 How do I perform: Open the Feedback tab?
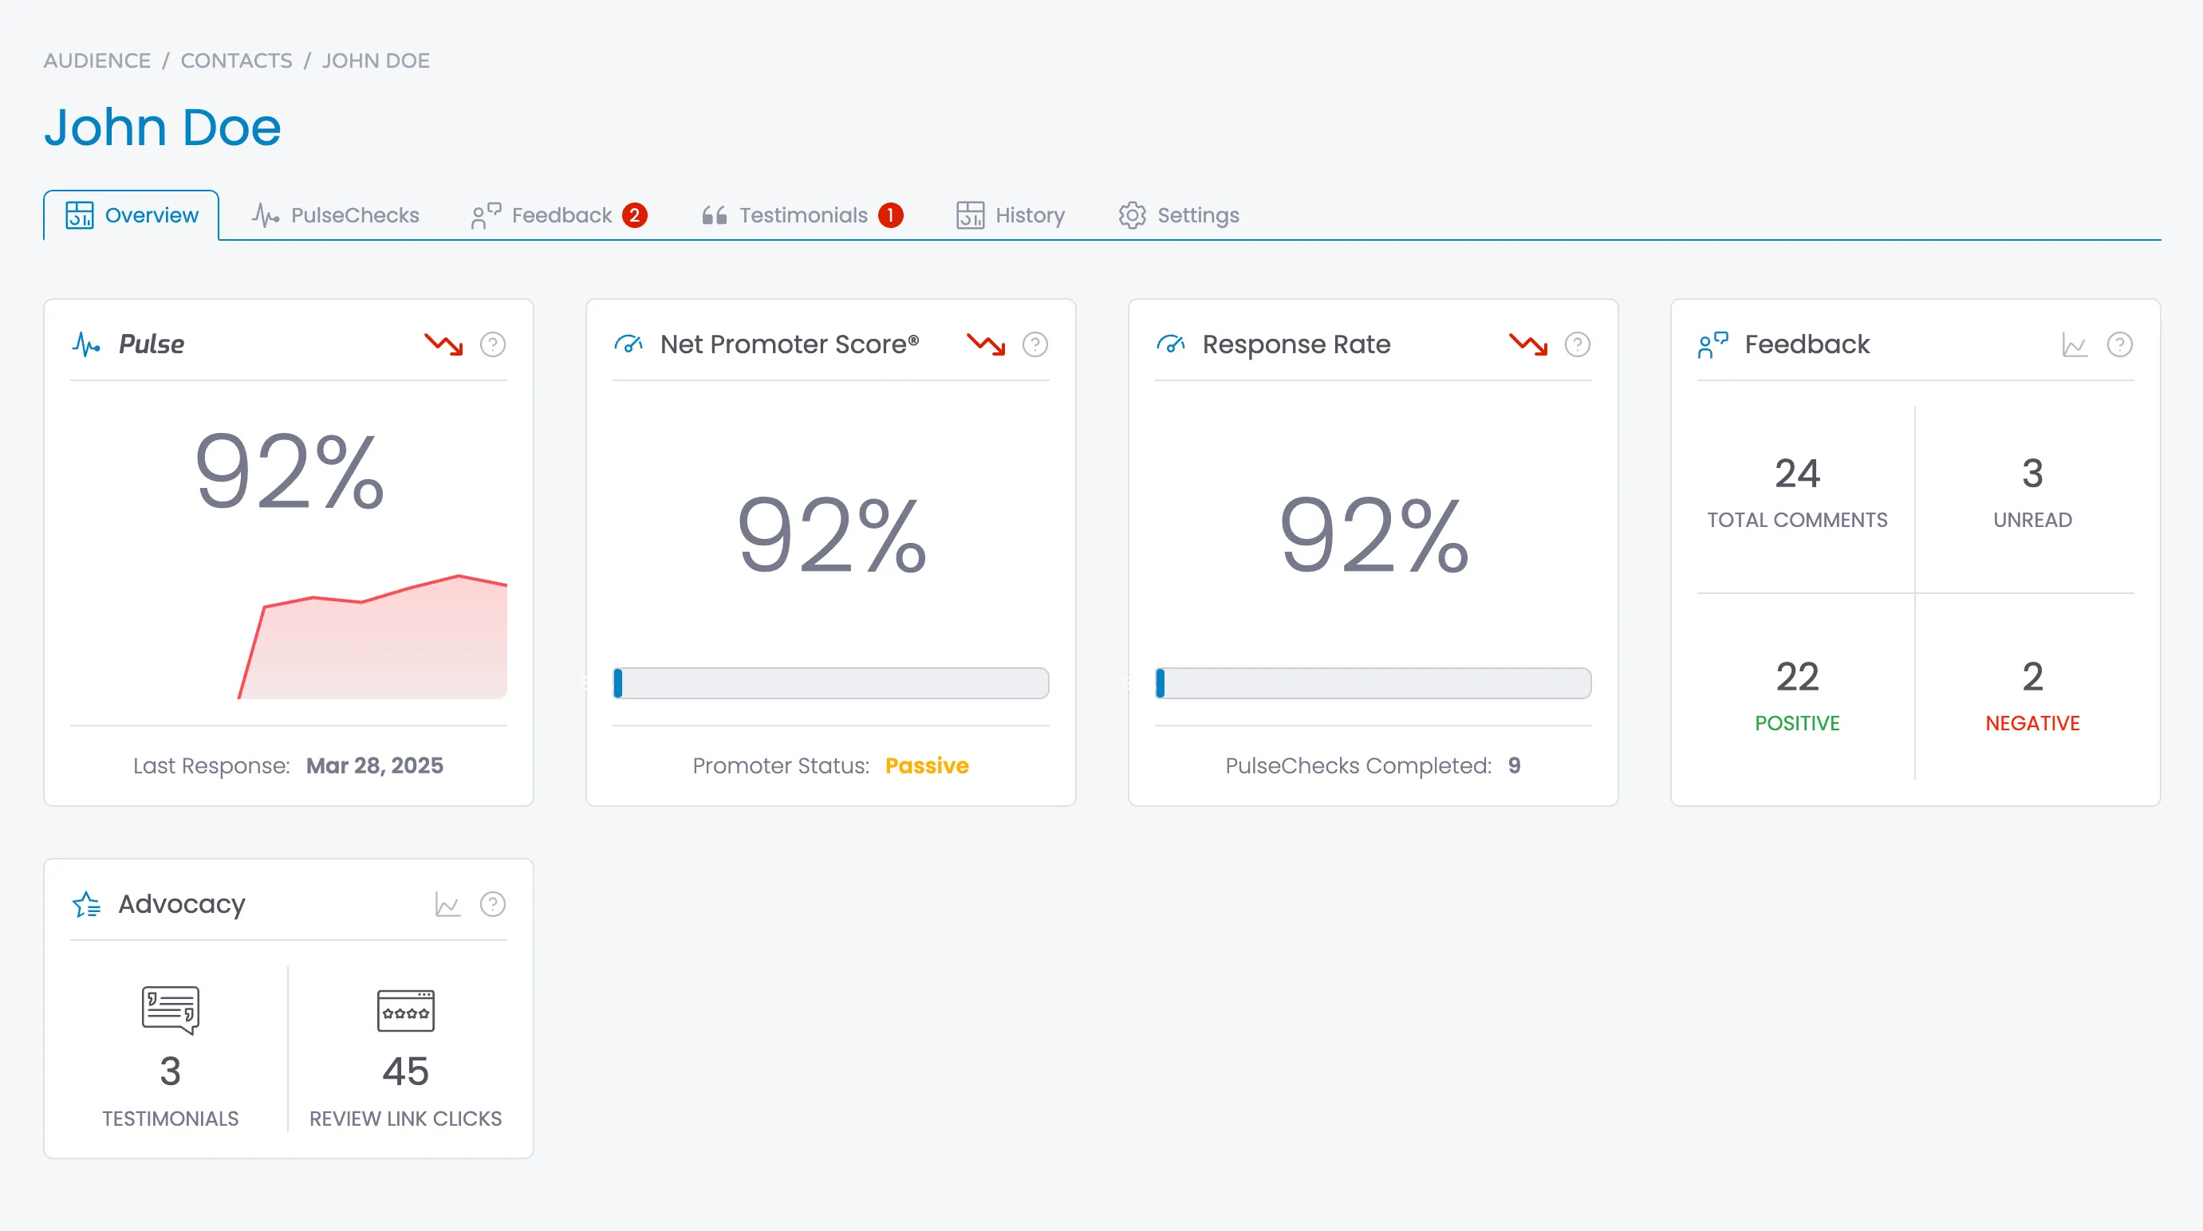[x=559, y=215]
